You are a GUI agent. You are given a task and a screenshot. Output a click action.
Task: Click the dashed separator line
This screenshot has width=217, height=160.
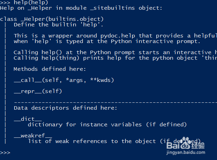coord(114,102)
